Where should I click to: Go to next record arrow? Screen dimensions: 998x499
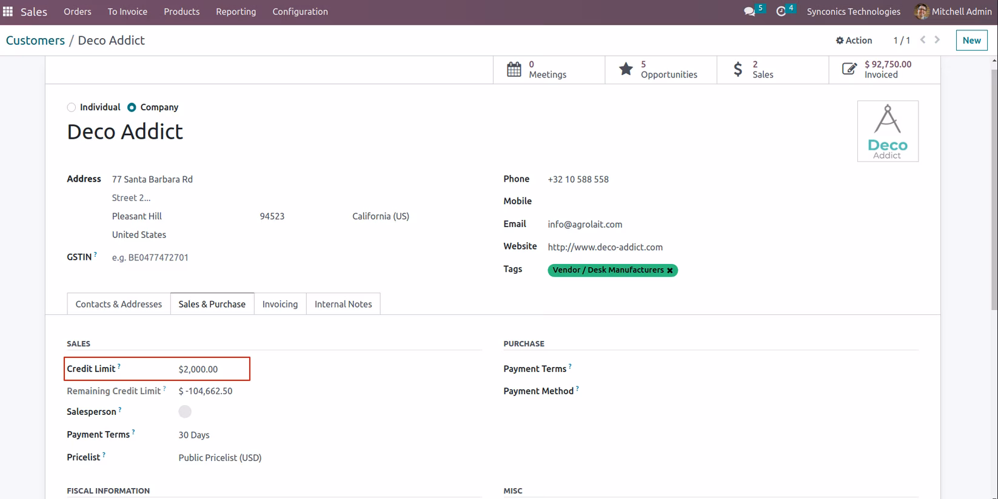tap(937, 40)
